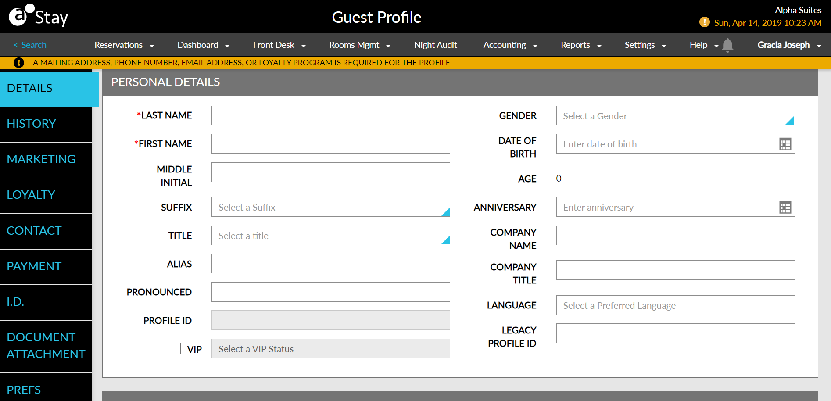Open the date of birth calendar picker
This screenshot has height=401, width=831.
click(785, 144)
